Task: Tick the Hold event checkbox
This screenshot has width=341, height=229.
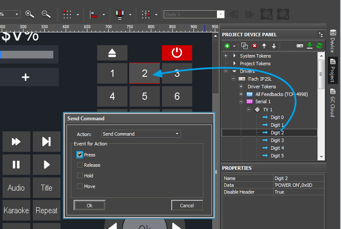Action: tap(80, 176)
